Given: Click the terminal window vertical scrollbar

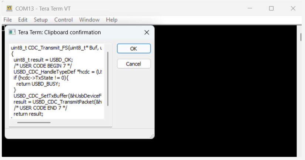Looking at the screenshot, I should 301,37.
